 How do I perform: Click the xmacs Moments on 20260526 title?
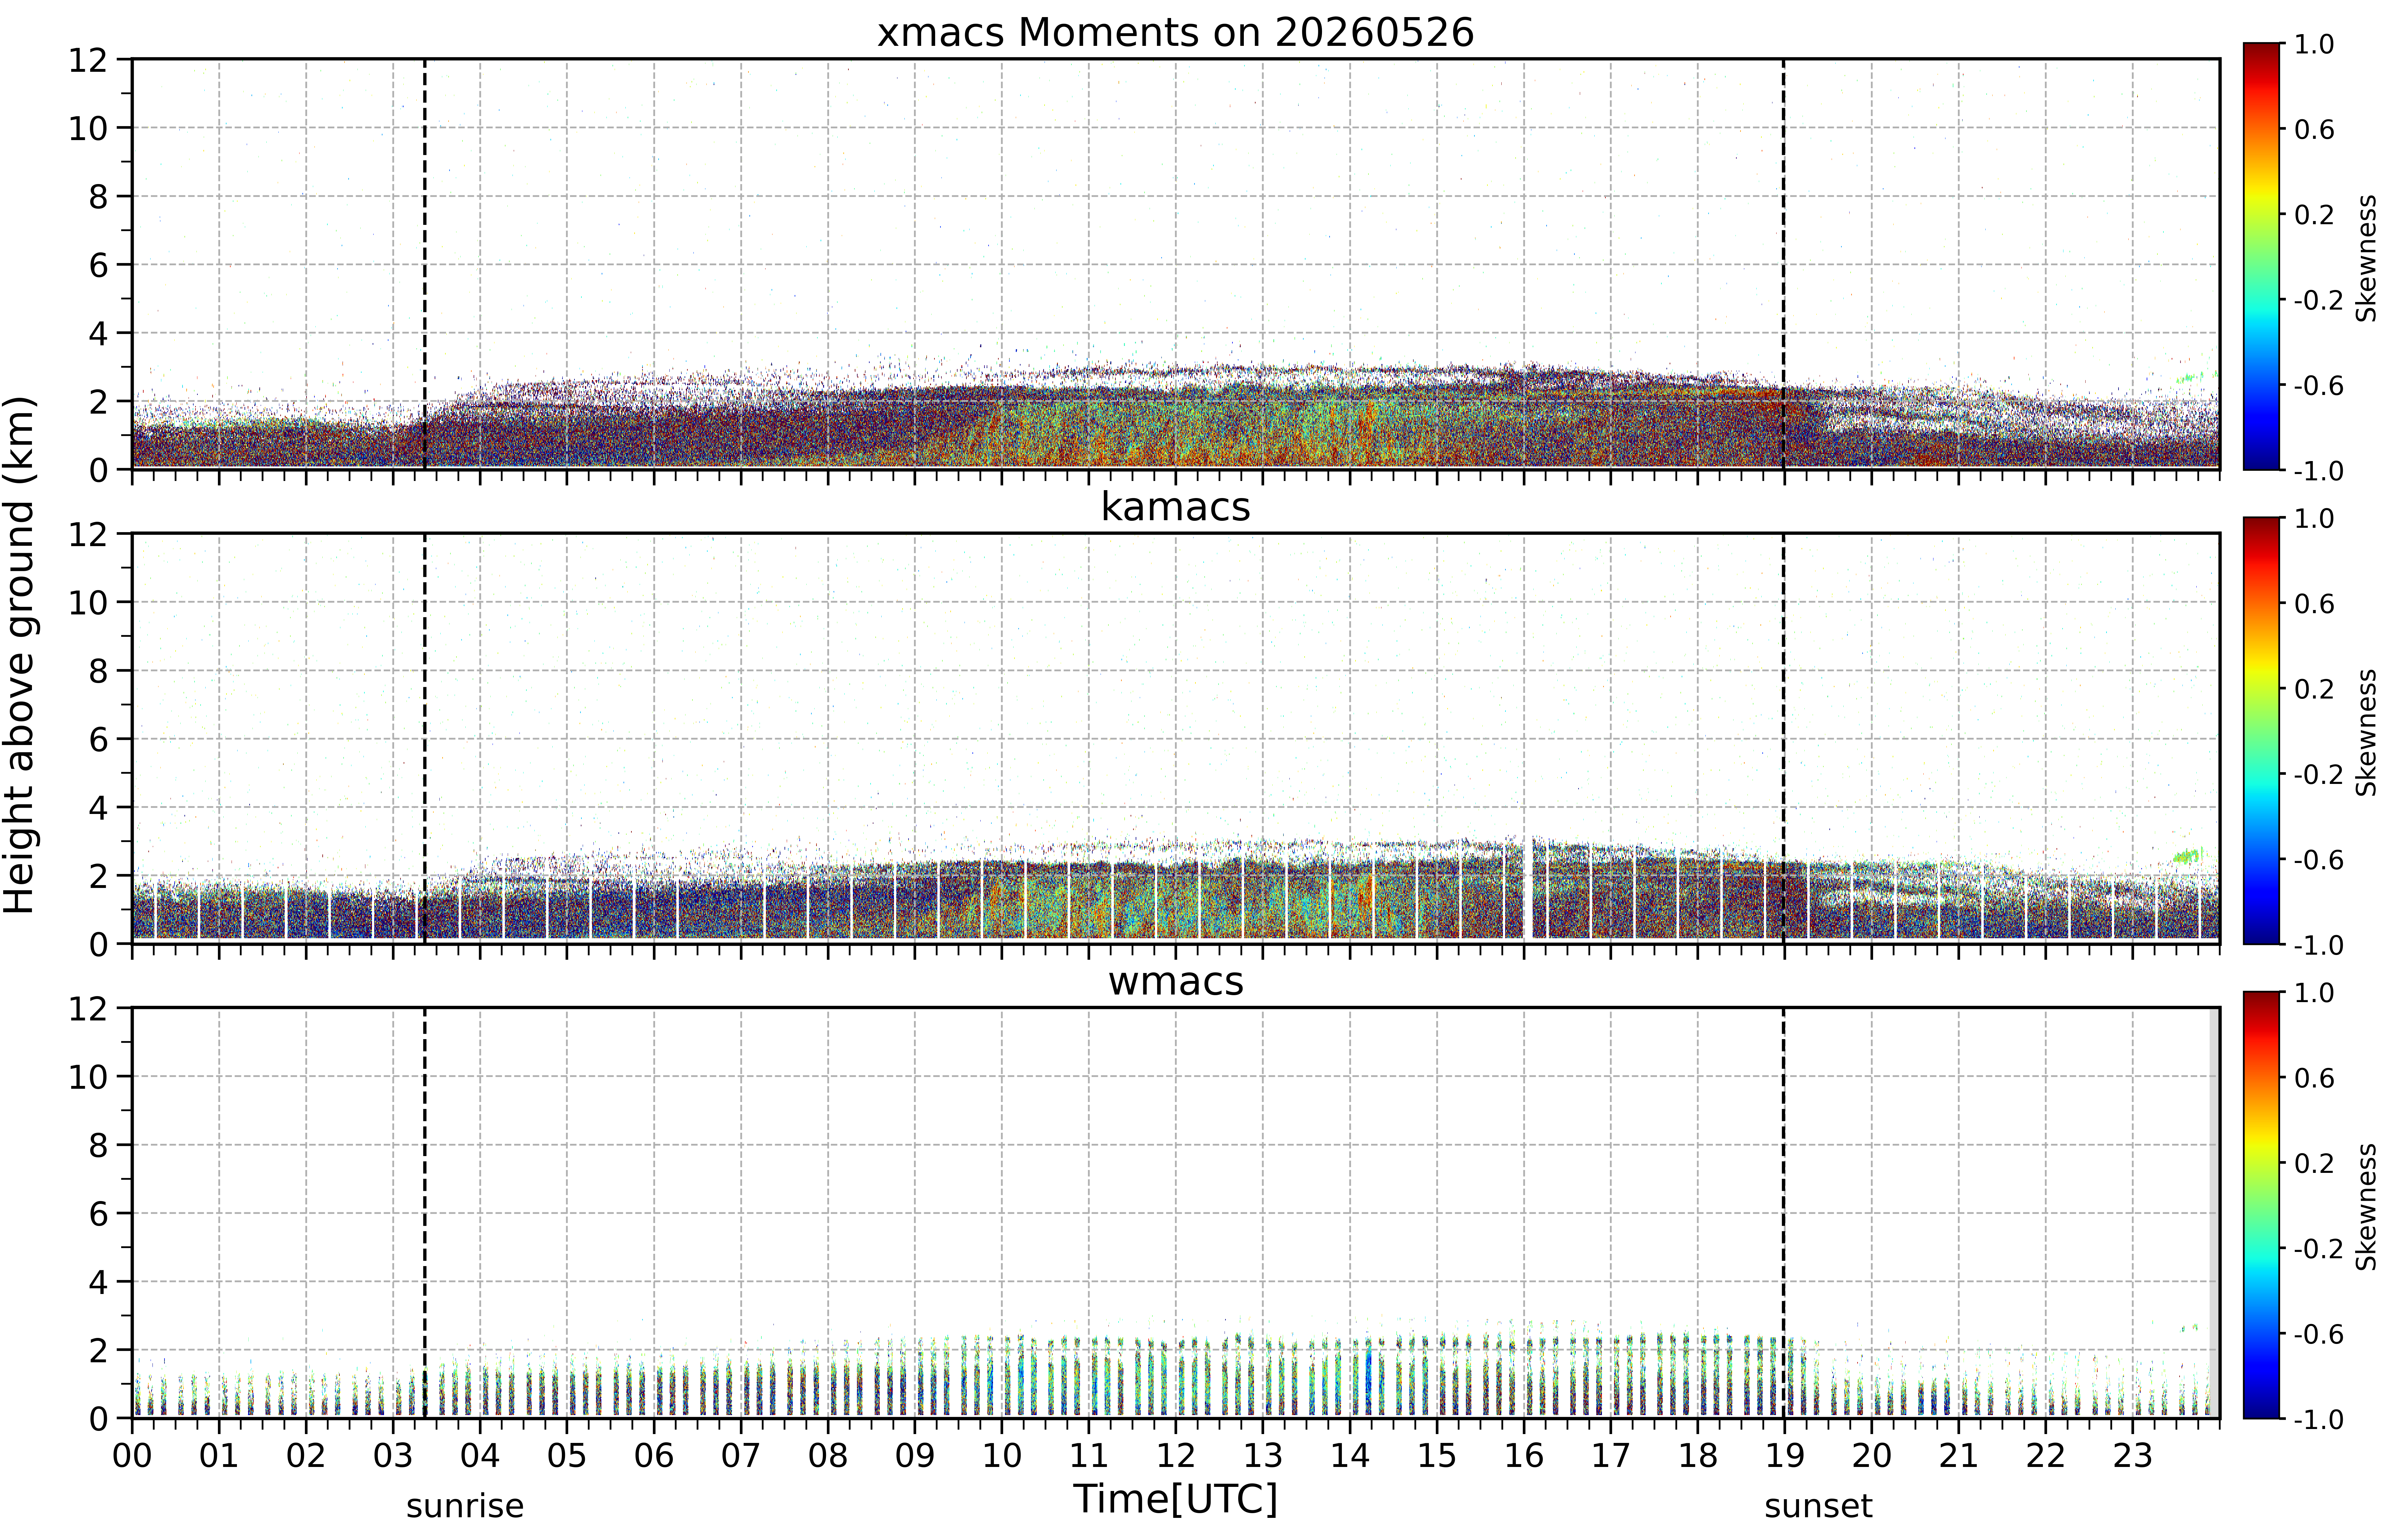point(1176,33)
